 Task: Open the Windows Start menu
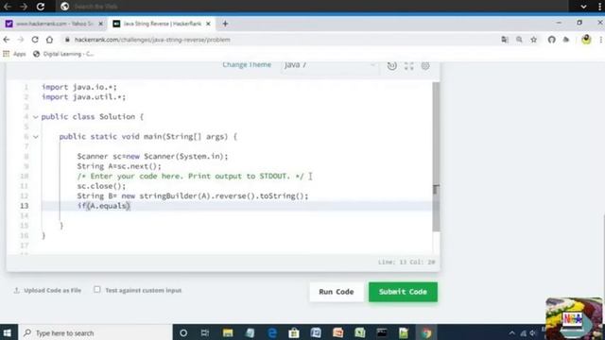pyautogui.click(x=8, y=332)
